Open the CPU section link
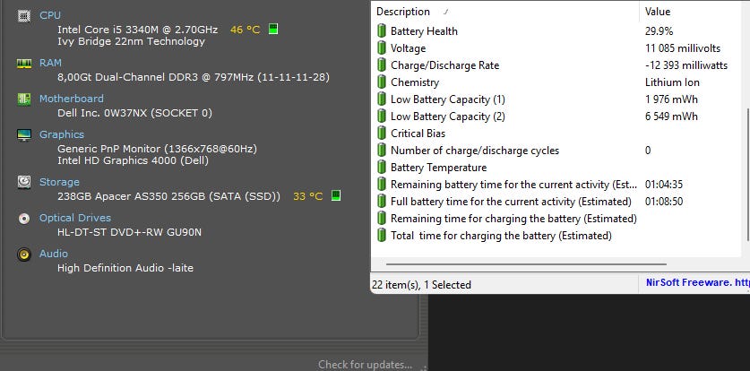 point(50,15)
